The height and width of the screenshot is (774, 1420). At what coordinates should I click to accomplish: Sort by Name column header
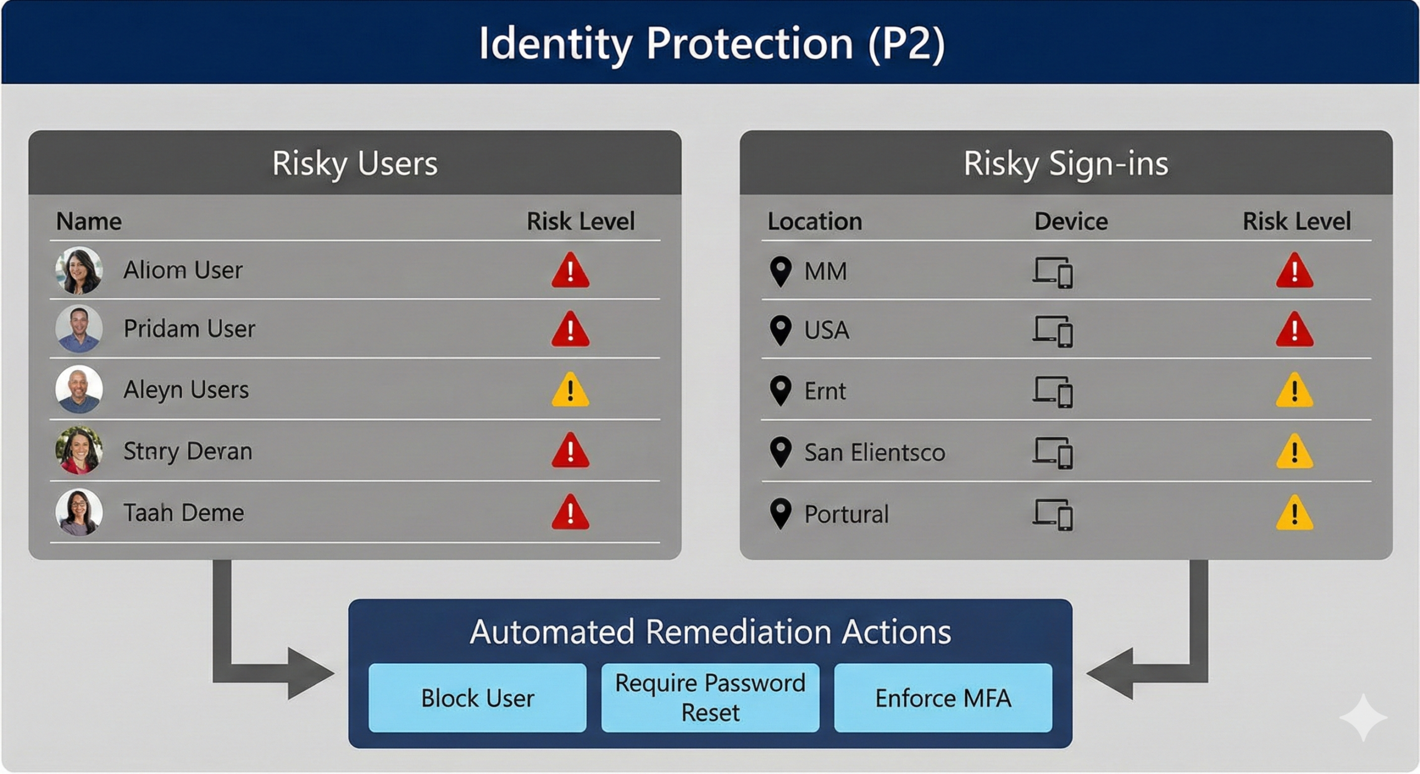point(89,221)
